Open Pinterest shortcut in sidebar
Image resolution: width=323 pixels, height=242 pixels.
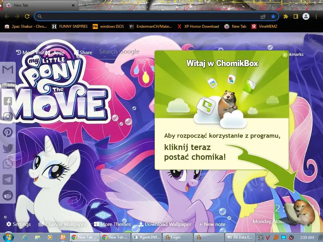pyautogui.click(x=8, y=132)
